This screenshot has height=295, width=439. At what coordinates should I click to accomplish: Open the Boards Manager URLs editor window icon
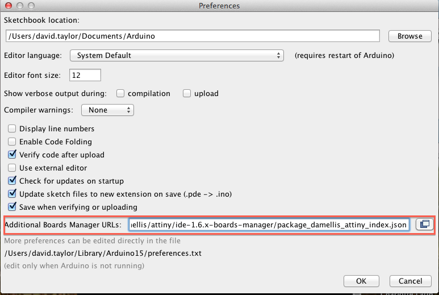[x=424, y=225]
